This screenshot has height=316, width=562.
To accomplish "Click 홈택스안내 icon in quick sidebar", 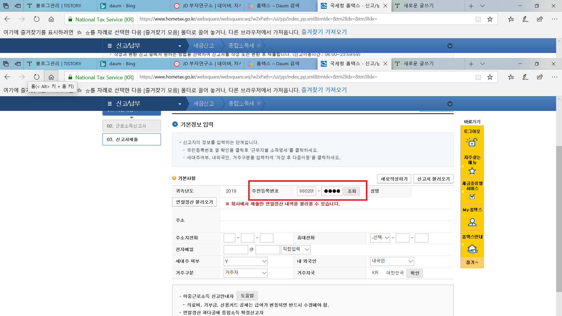I will pos(472,249).
